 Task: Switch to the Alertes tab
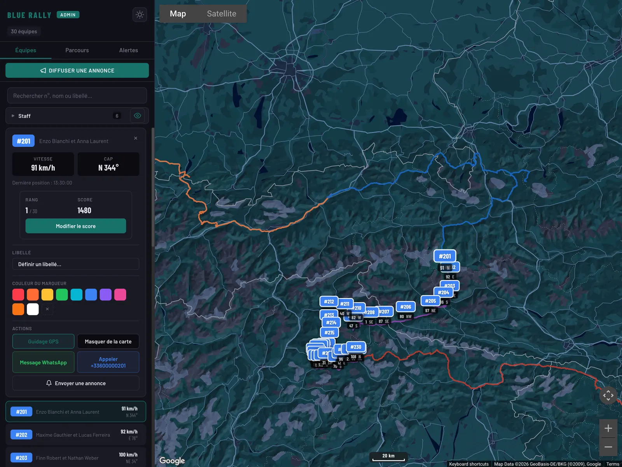tap(129, 50)
